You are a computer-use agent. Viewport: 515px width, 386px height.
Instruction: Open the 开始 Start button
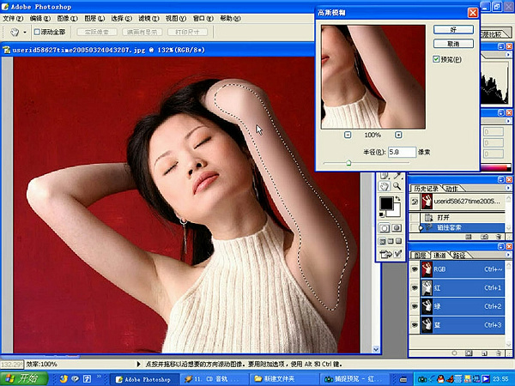click(24, 378)
